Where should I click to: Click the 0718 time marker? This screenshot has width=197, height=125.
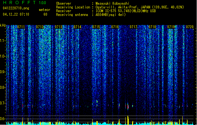(x=152, y=27)
